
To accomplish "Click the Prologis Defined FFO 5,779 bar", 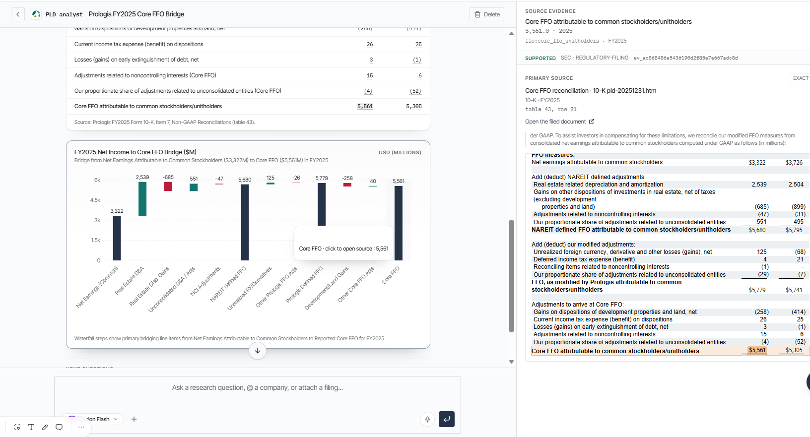I will click(x=322, y=204).
